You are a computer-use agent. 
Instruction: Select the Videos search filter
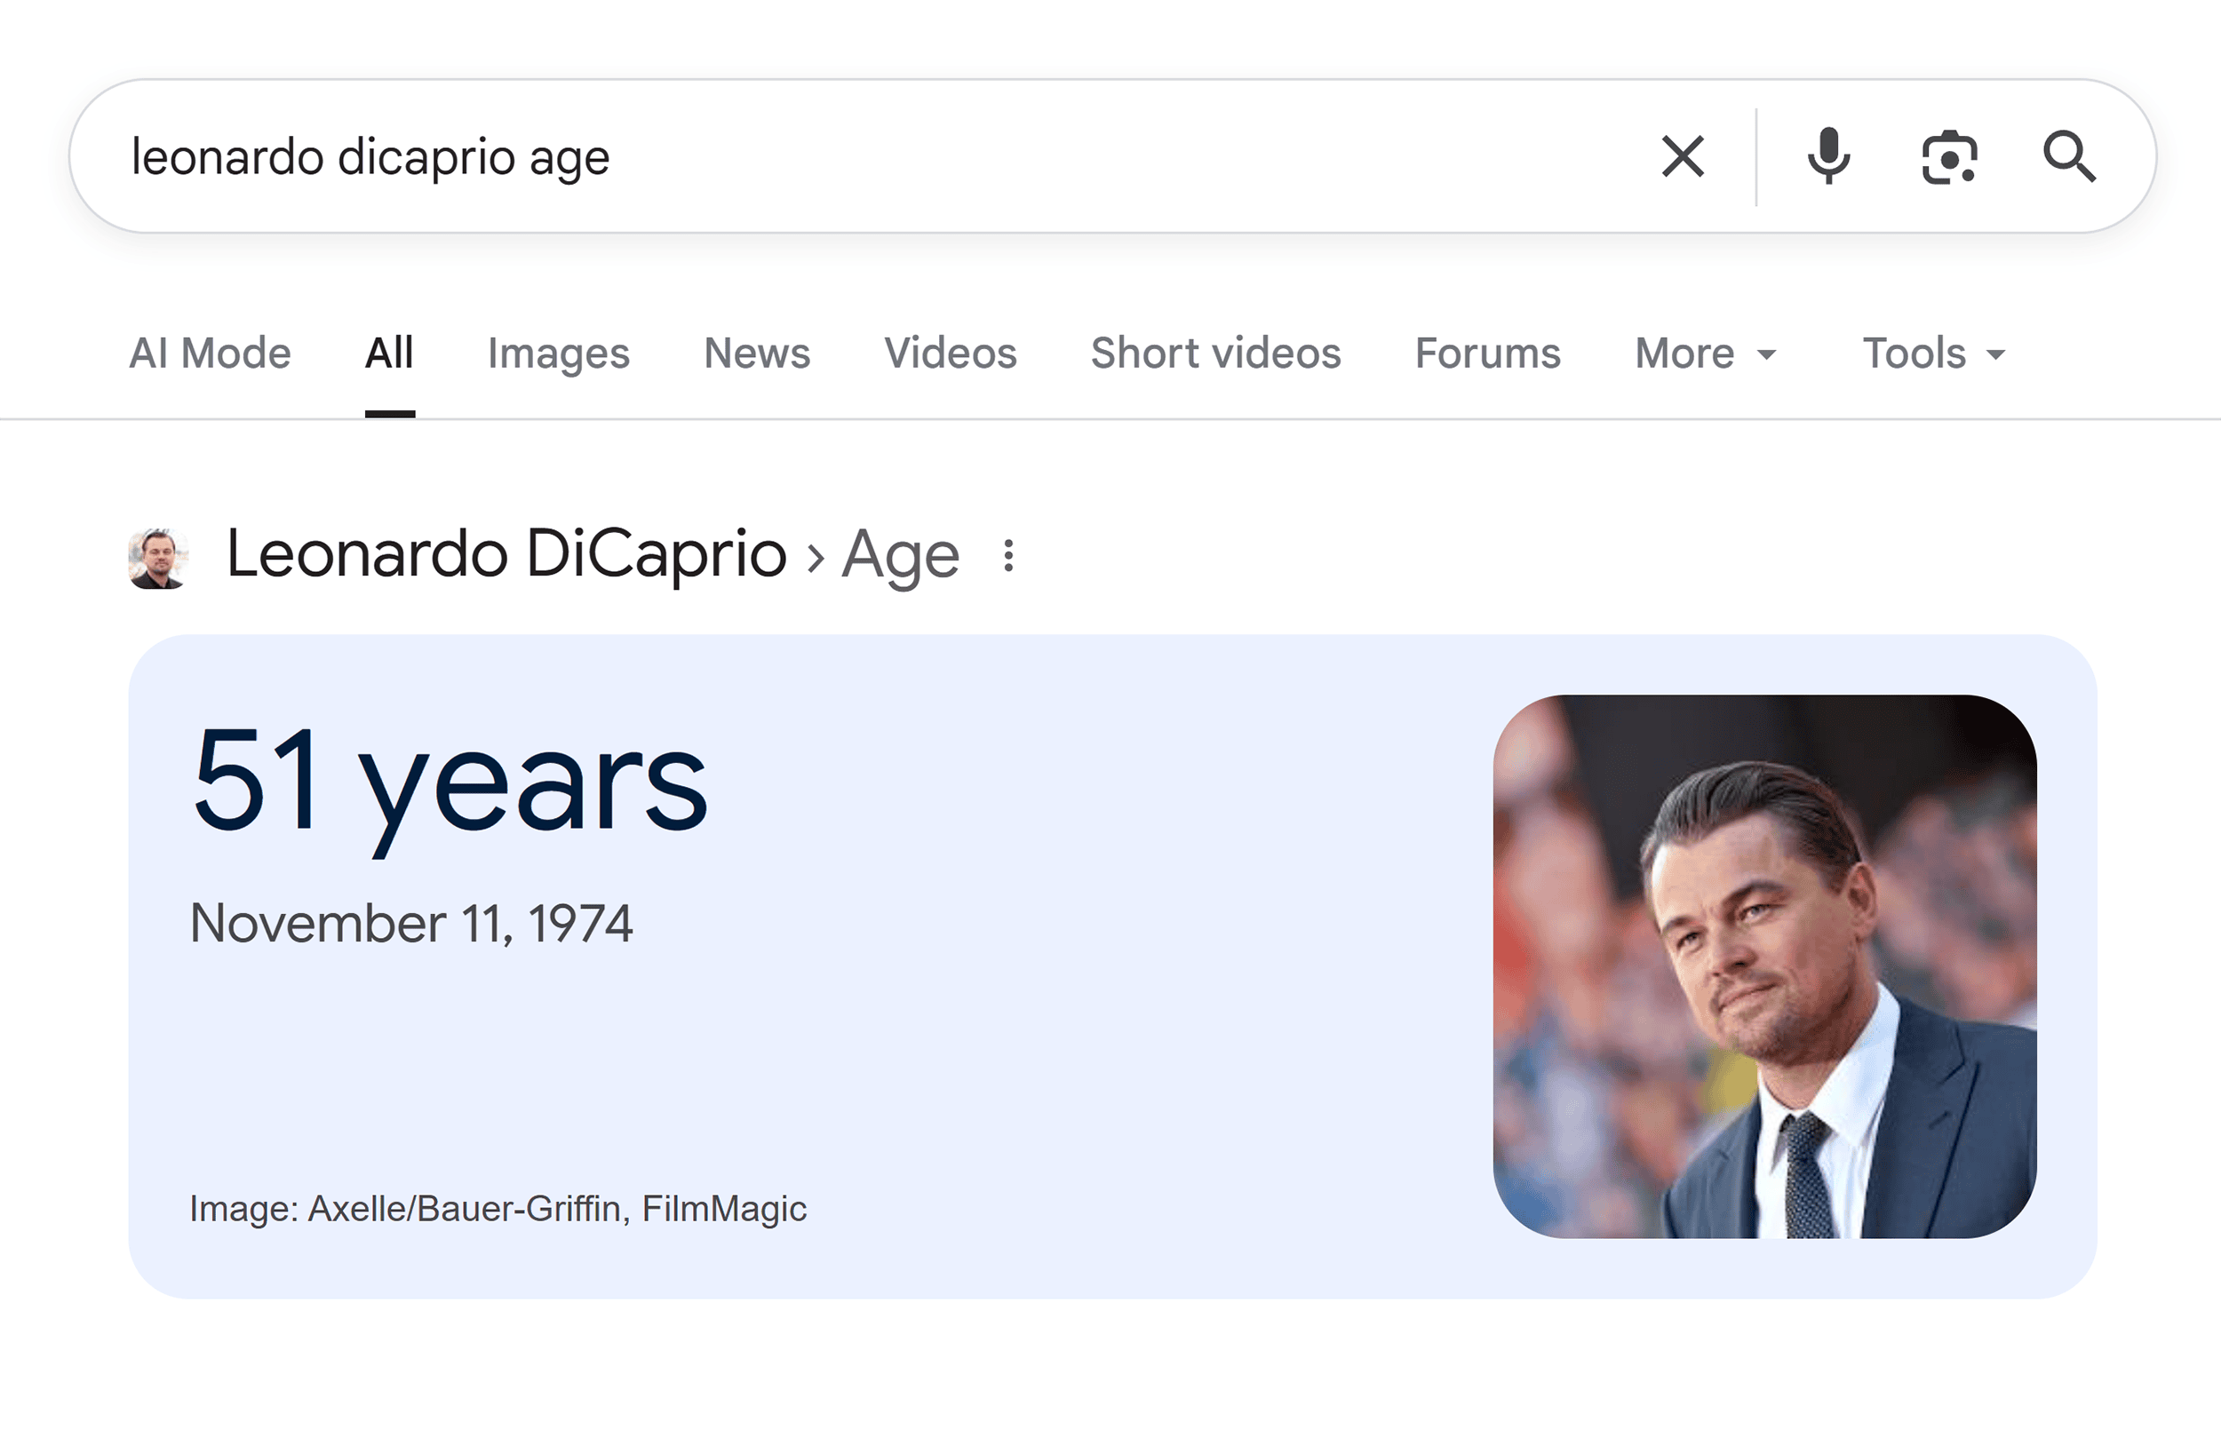[x=950, y=353]
